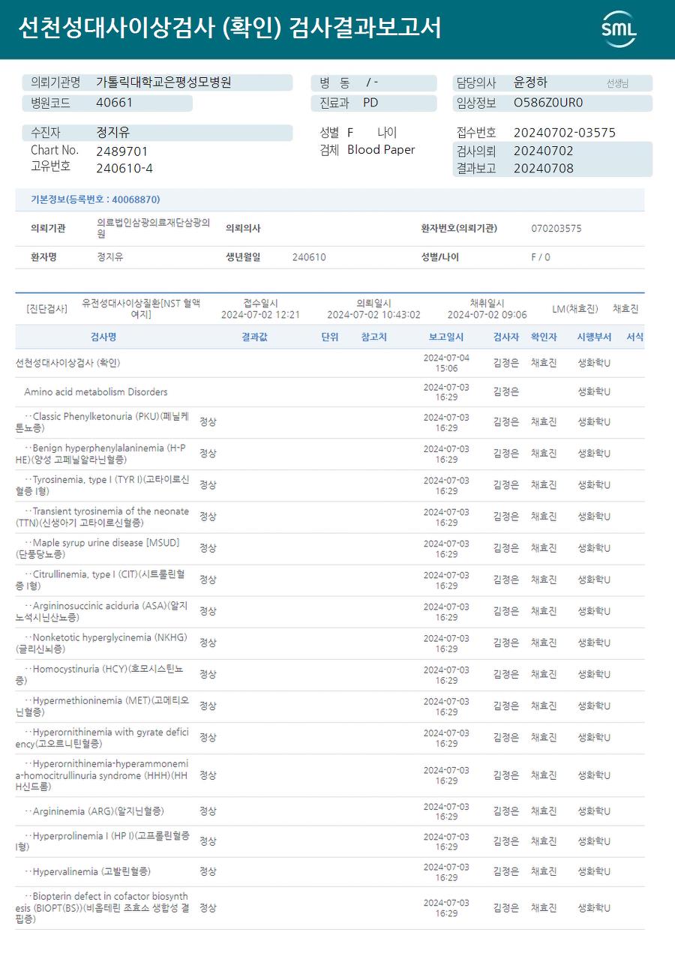This screenshot has height=953, width=675.
Task: Click the Maple syrup urine disease row
Action: pyautogui.click(x=329, y=548)
